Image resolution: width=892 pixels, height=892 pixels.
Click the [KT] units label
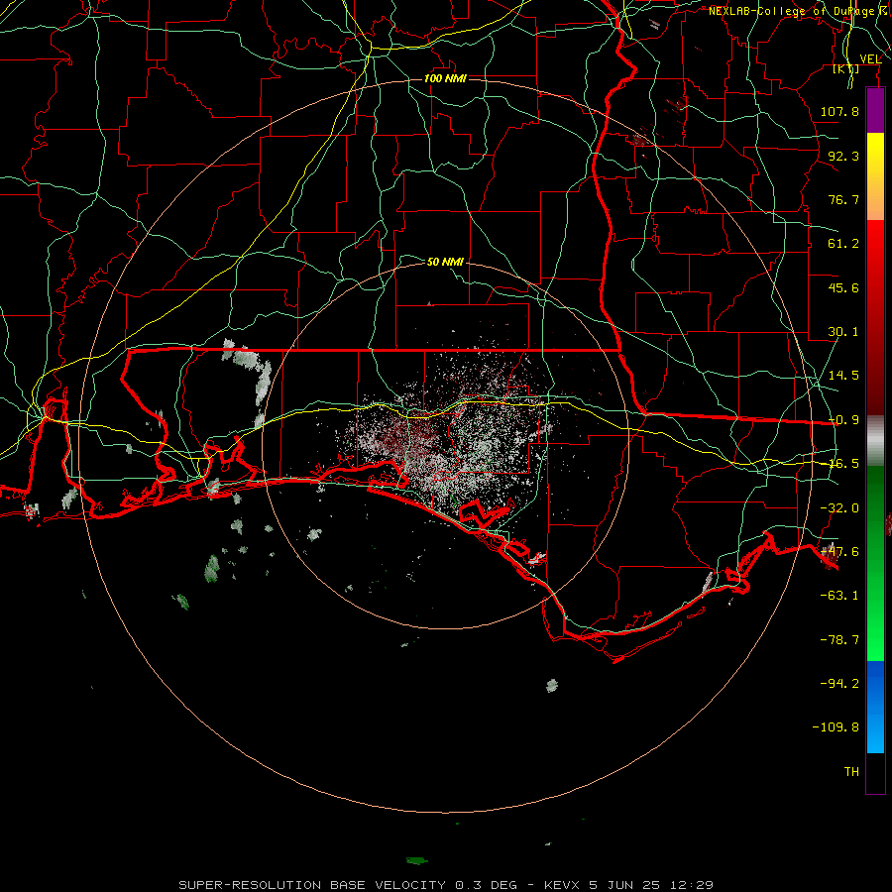pos(846,68)
